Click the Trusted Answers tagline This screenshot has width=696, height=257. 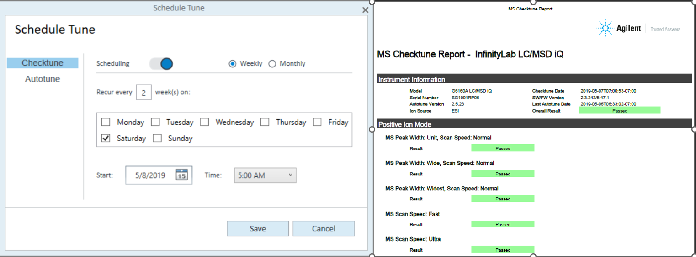(665, 29)
